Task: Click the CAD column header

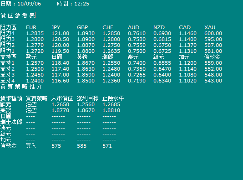Action: coord(185,27)
